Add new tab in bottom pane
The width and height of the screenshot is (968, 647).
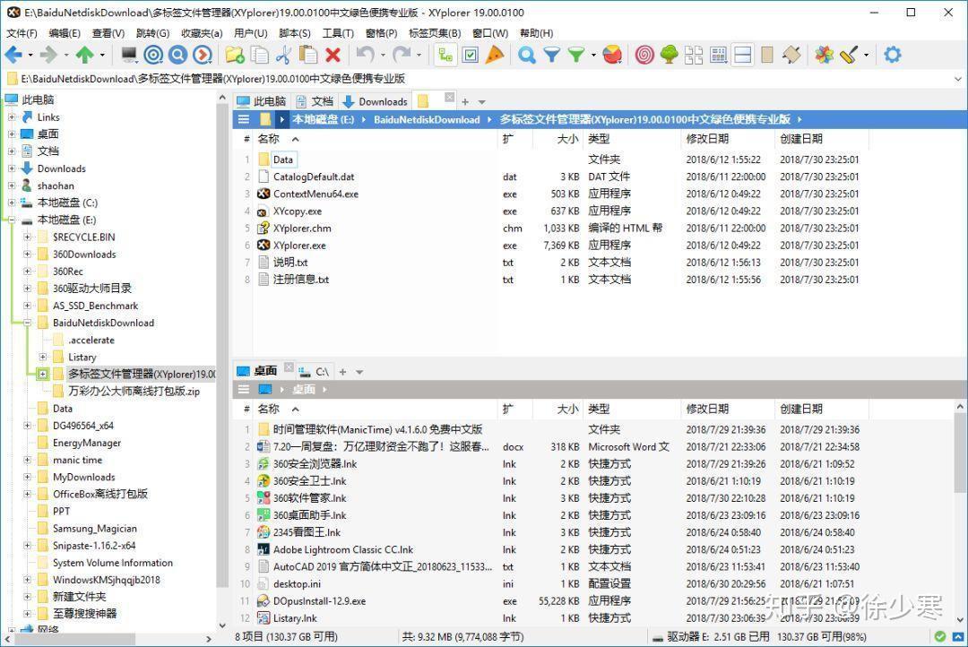click(342, 372)
